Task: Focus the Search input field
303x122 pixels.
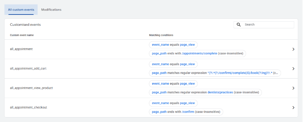Action: click(264, 24)
